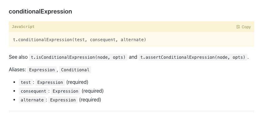The width and height of the screenshot is (263, 114).
Task: Click Expression type of alternate field
Action: click(63, 100)
